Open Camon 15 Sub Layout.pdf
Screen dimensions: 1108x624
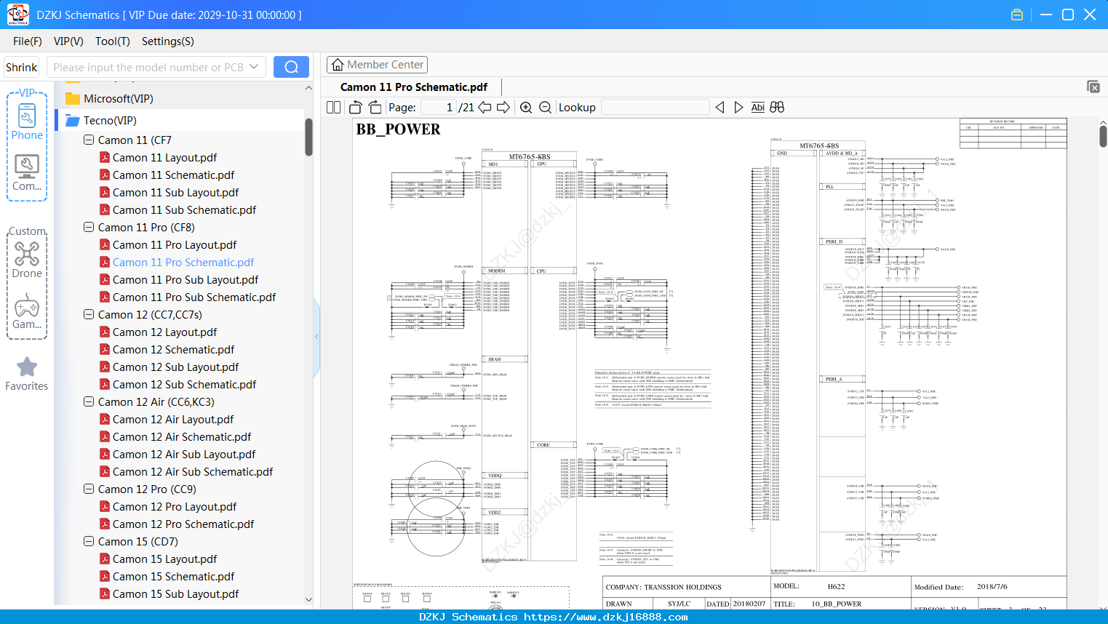point(175,593)
